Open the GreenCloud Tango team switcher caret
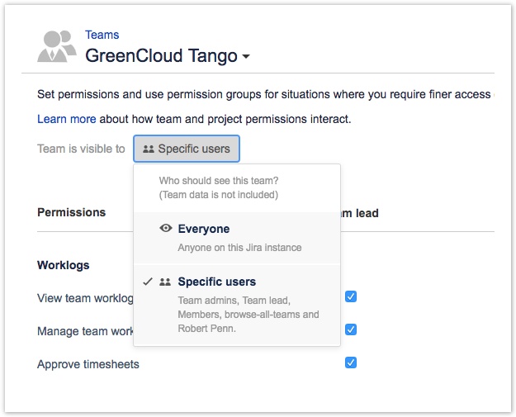 (x=245, y=57)
